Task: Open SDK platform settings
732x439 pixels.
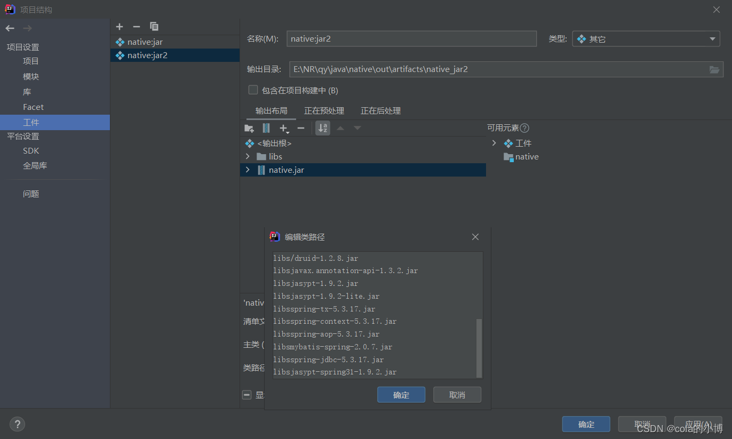Action: (31, 151)
